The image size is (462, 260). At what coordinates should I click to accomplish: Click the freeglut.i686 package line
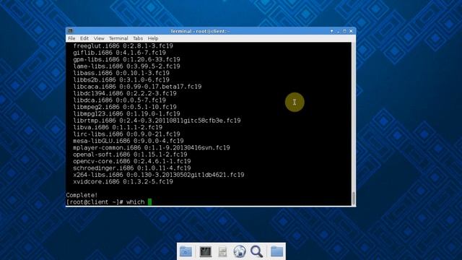click(x=123, y=46)
